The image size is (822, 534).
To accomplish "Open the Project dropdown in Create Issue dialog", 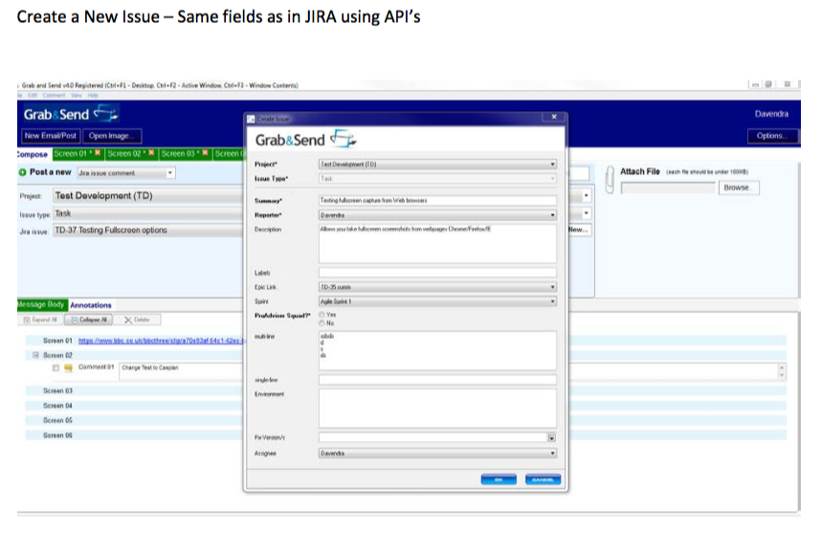I will click(552, 165).
